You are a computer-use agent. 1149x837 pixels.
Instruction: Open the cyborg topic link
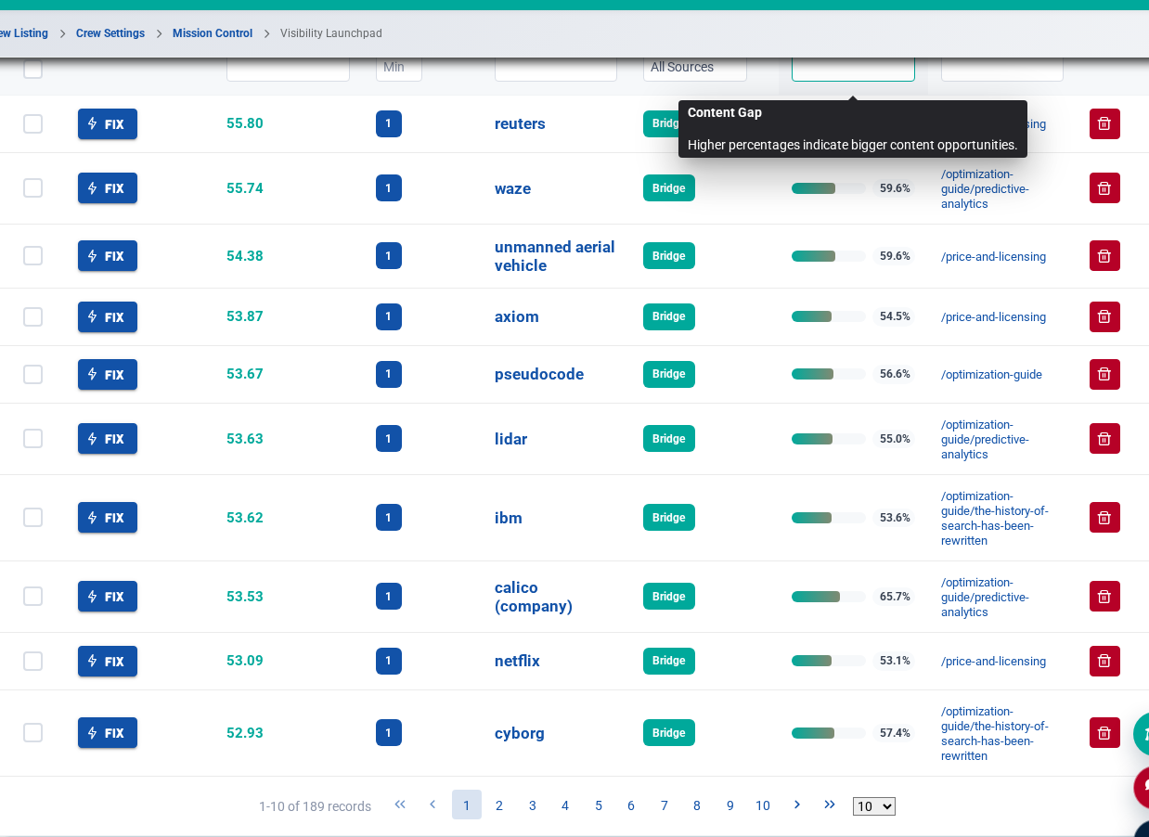pyautogui.click(x=520, y=733)
